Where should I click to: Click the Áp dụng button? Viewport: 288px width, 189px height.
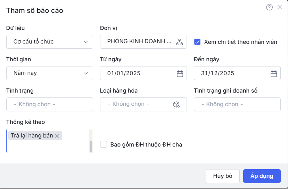(262, 176)
